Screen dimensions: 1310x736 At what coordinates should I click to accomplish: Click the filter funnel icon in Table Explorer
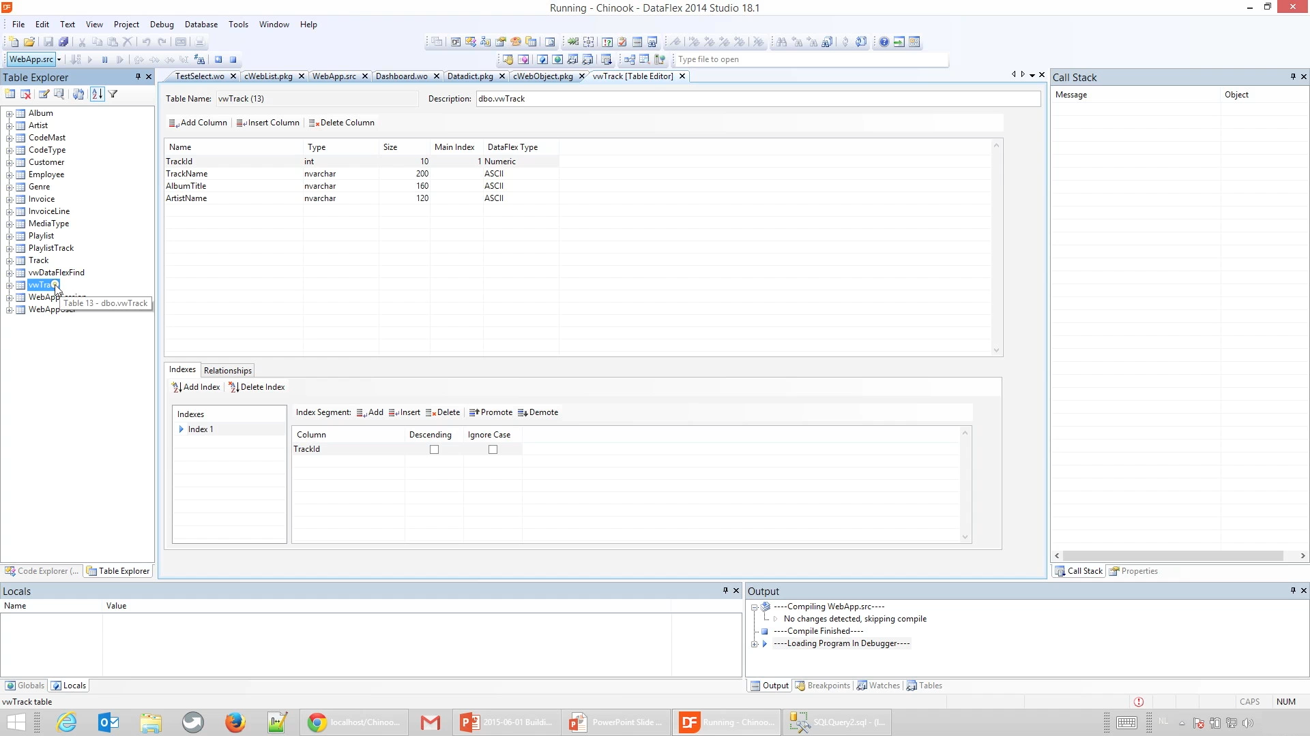point(113,95)
